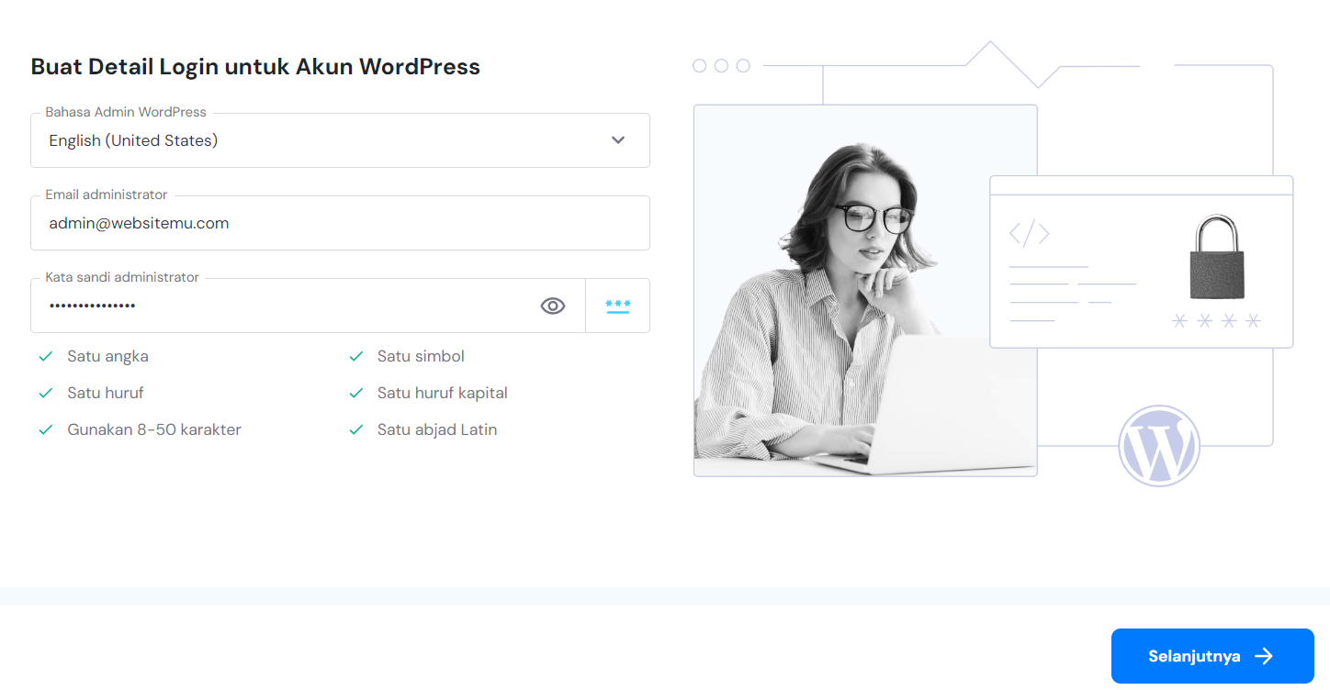This screenshot has width=1330, height=690.
Task: Click the arrow icon on Selanjutnya button
Action: (1265, 656)
